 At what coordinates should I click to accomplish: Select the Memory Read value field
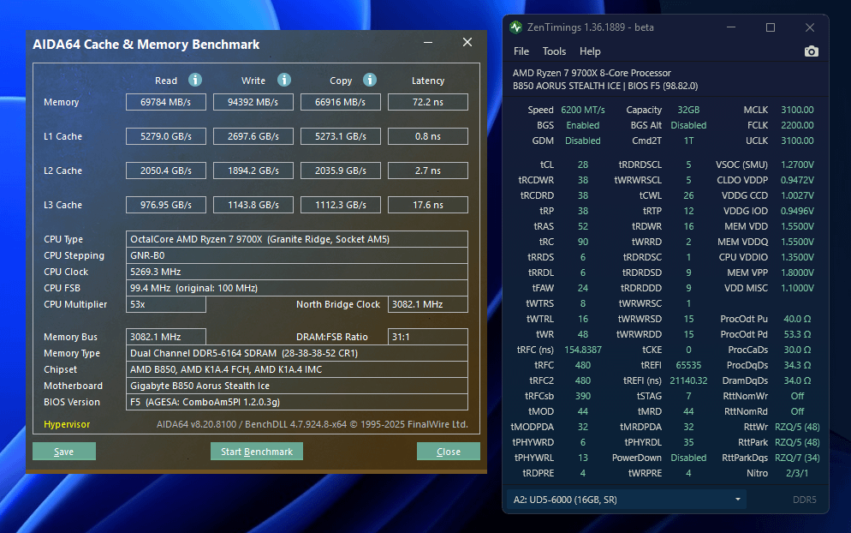coord(165,102)
